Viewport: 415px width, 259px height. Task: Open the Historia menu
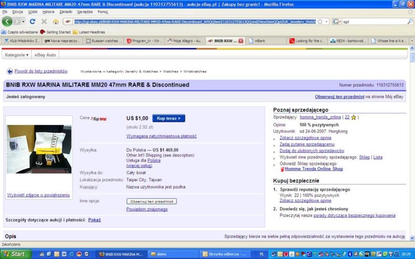(x=48, y=12)
